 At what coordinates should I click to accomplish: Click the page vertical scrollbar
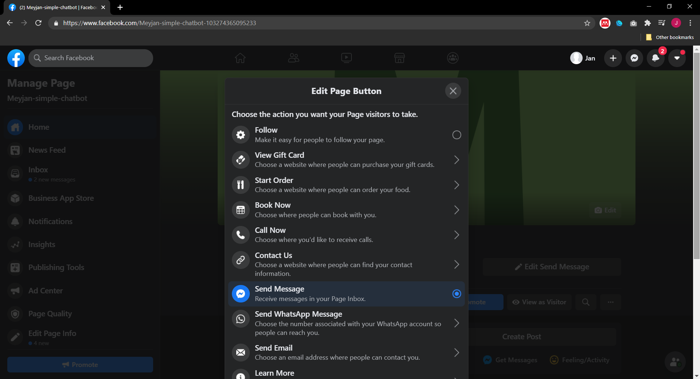click(697, 156)
